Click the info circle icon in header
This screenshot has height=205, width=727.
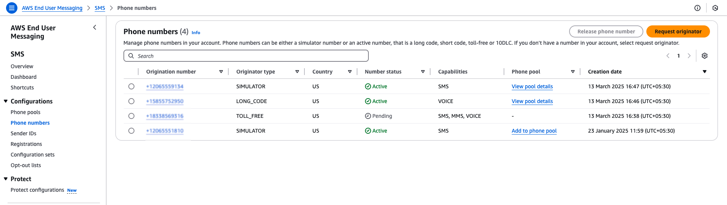tap(697, 8)
